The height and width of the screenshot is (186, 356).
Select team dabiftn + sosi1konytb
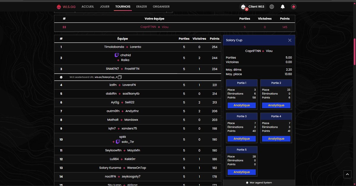point(138,94)
